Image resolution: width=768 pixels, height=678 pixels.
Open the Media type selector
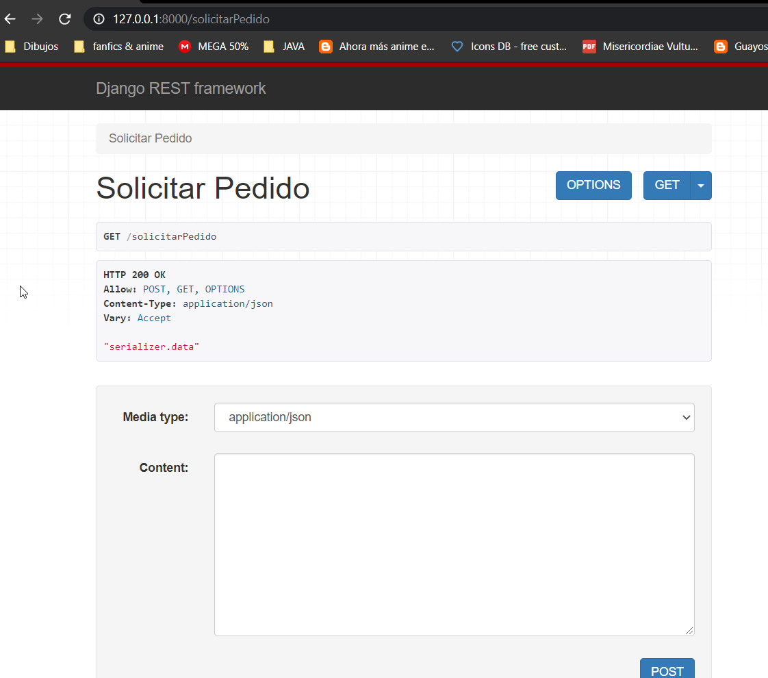coord(454,417)
